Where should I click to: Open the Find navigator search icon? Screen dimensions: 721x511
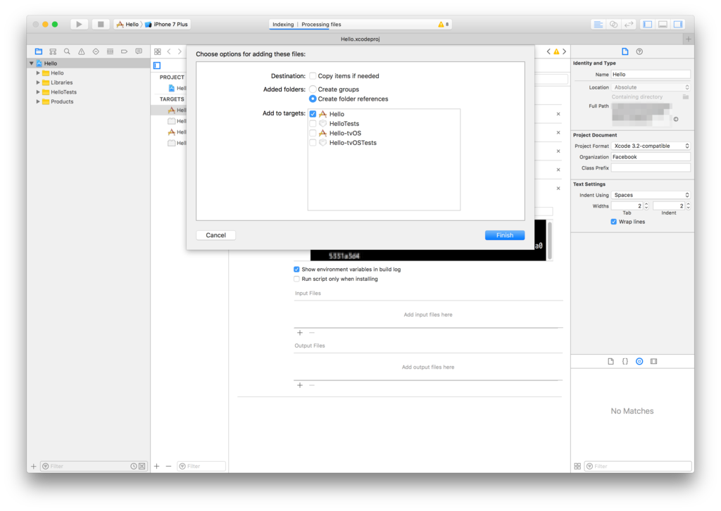(x=67, y=51)
